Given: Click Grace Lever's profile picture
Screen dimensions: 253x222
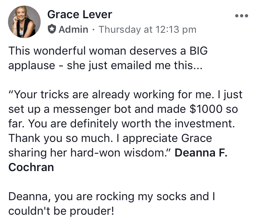Looking at the screenshot, I should (24, 22).
